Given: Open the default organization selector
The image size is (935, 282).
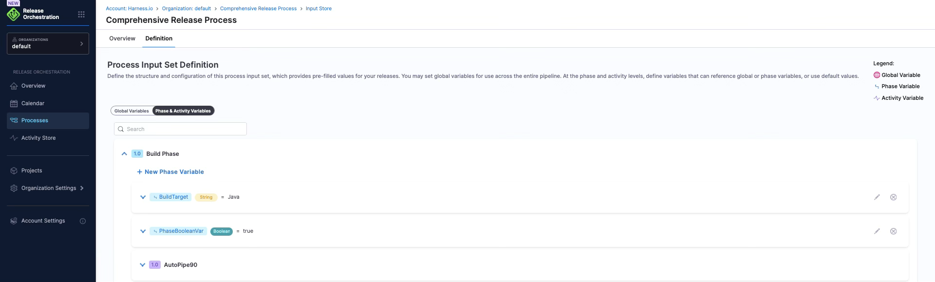Looking at the screenshot, I should 48,43.
